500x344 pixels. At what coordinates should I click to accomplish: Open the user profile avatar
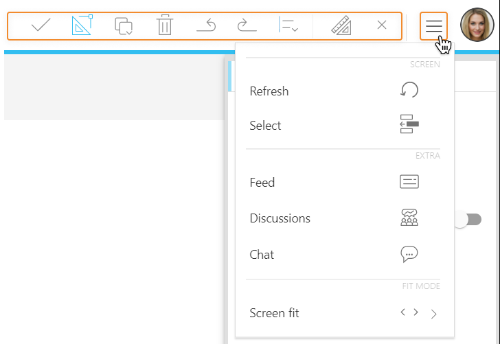pyautogui.click(x=477, y=25)
